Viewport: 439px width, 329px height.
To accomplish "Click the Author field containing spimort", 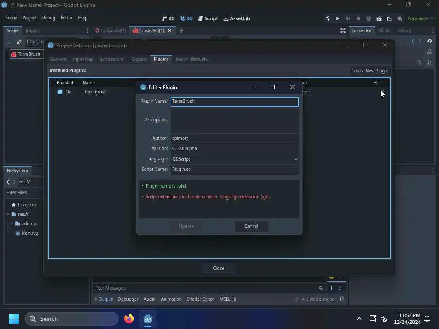I will point(235,138).
